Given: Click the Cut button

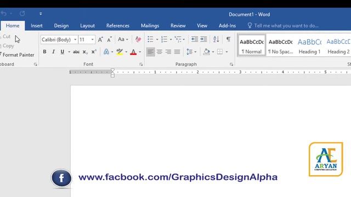Looking at the screenshot, I should point(5,37).
